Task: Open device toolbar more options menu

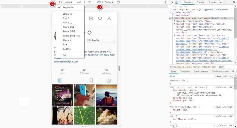Action: [165, 2]
